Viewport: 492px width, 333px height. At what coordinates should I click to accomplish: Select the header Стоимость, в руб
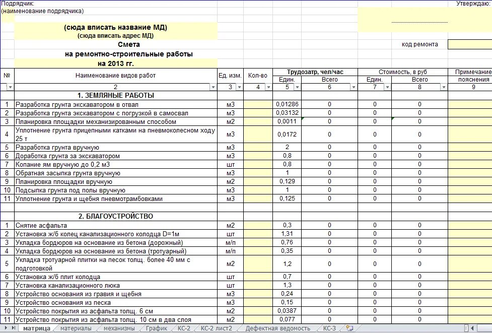coord(402,72)
